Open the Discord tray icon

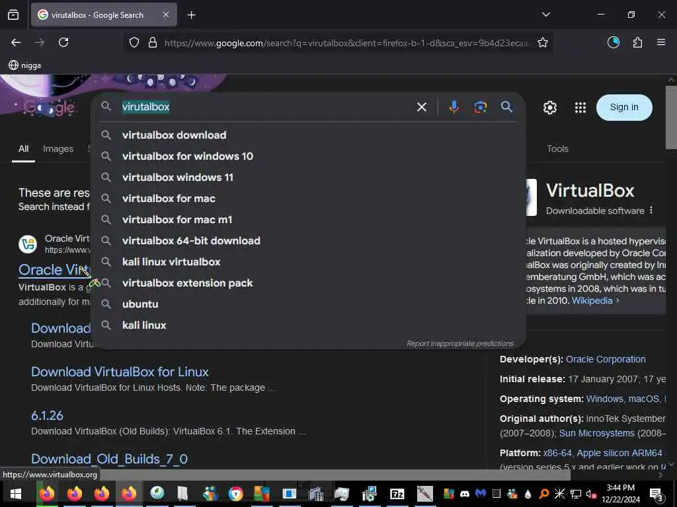465,494
